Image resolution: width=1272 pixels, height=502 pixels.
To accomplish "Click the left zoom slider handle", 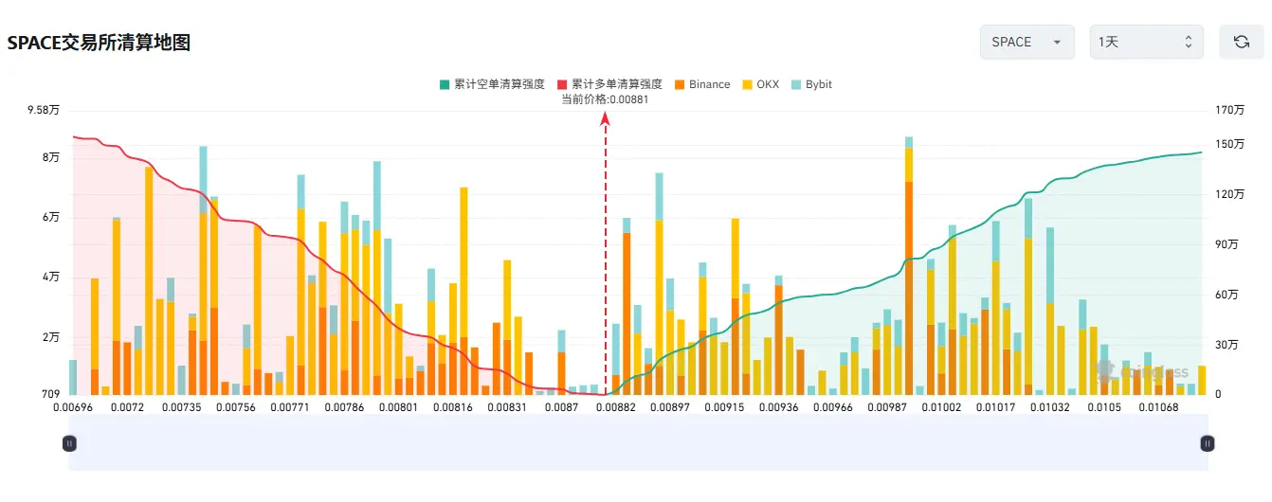I will (69, 442).
